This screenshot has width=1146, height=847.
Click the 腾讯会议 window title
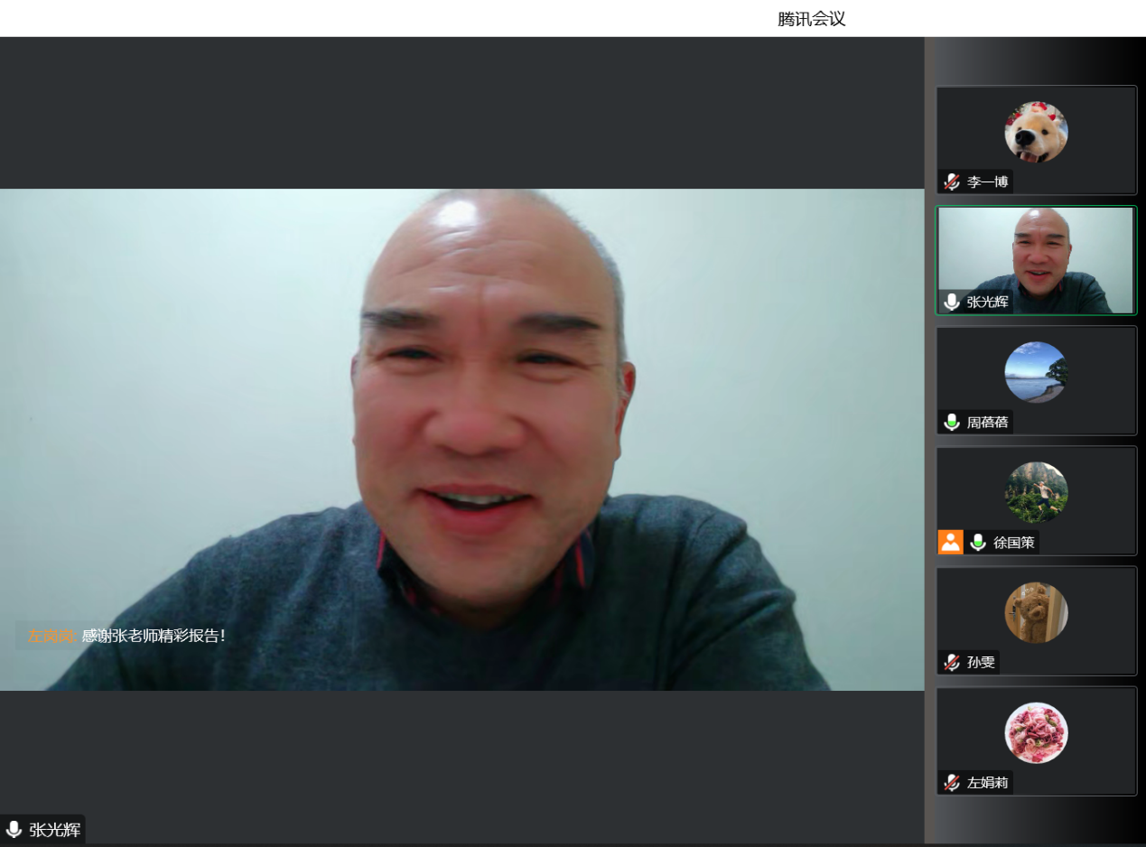[x=811, y=19]
